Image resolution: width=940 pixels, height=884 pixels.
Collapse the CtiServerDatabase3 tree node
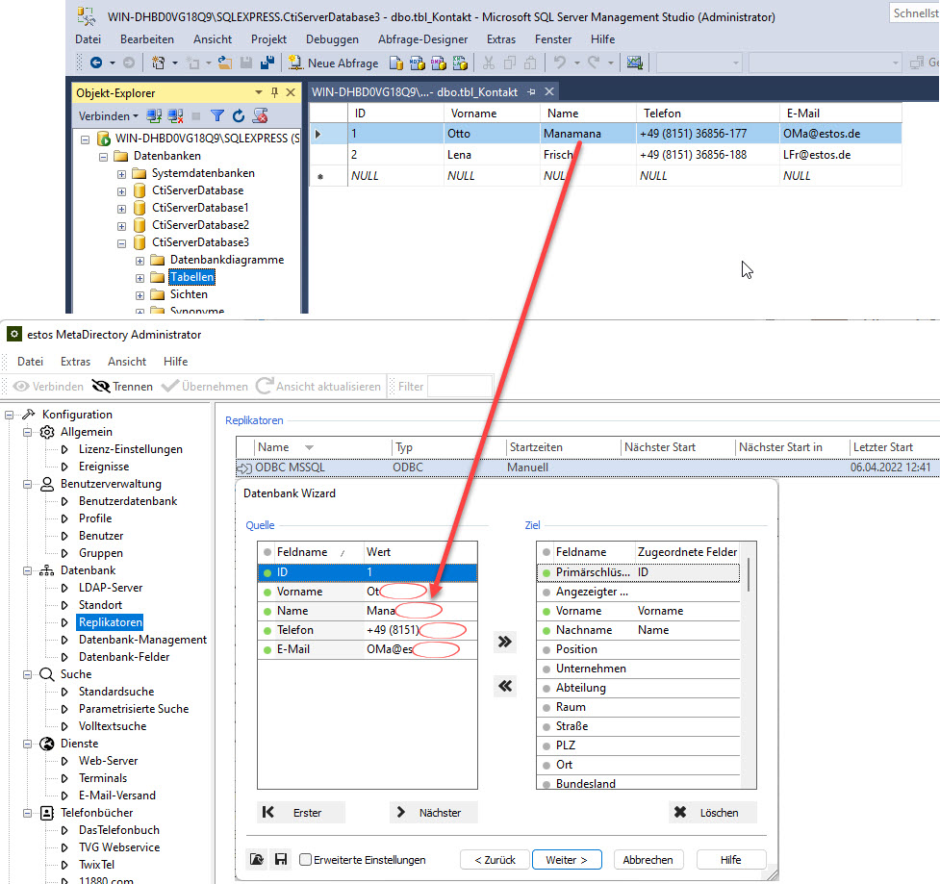[x=122, y=242]
